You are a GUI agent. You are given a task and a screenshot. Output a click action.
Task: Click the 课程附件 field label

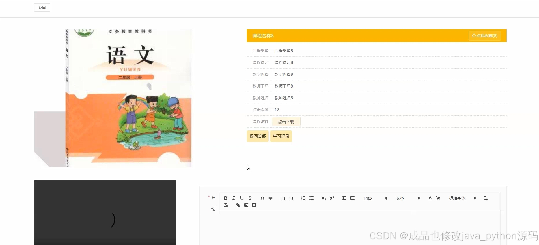(x=260, y=121)
